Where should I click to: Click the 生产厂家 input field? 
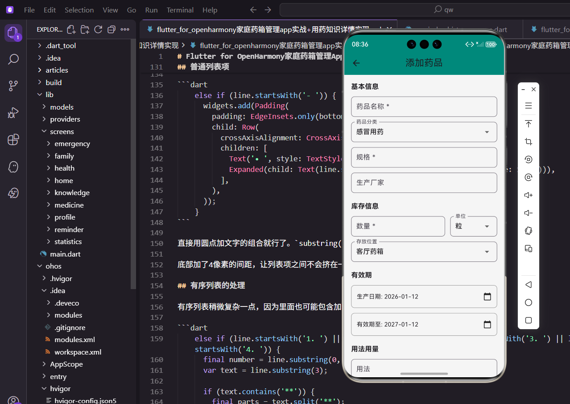tap(424, 183)
